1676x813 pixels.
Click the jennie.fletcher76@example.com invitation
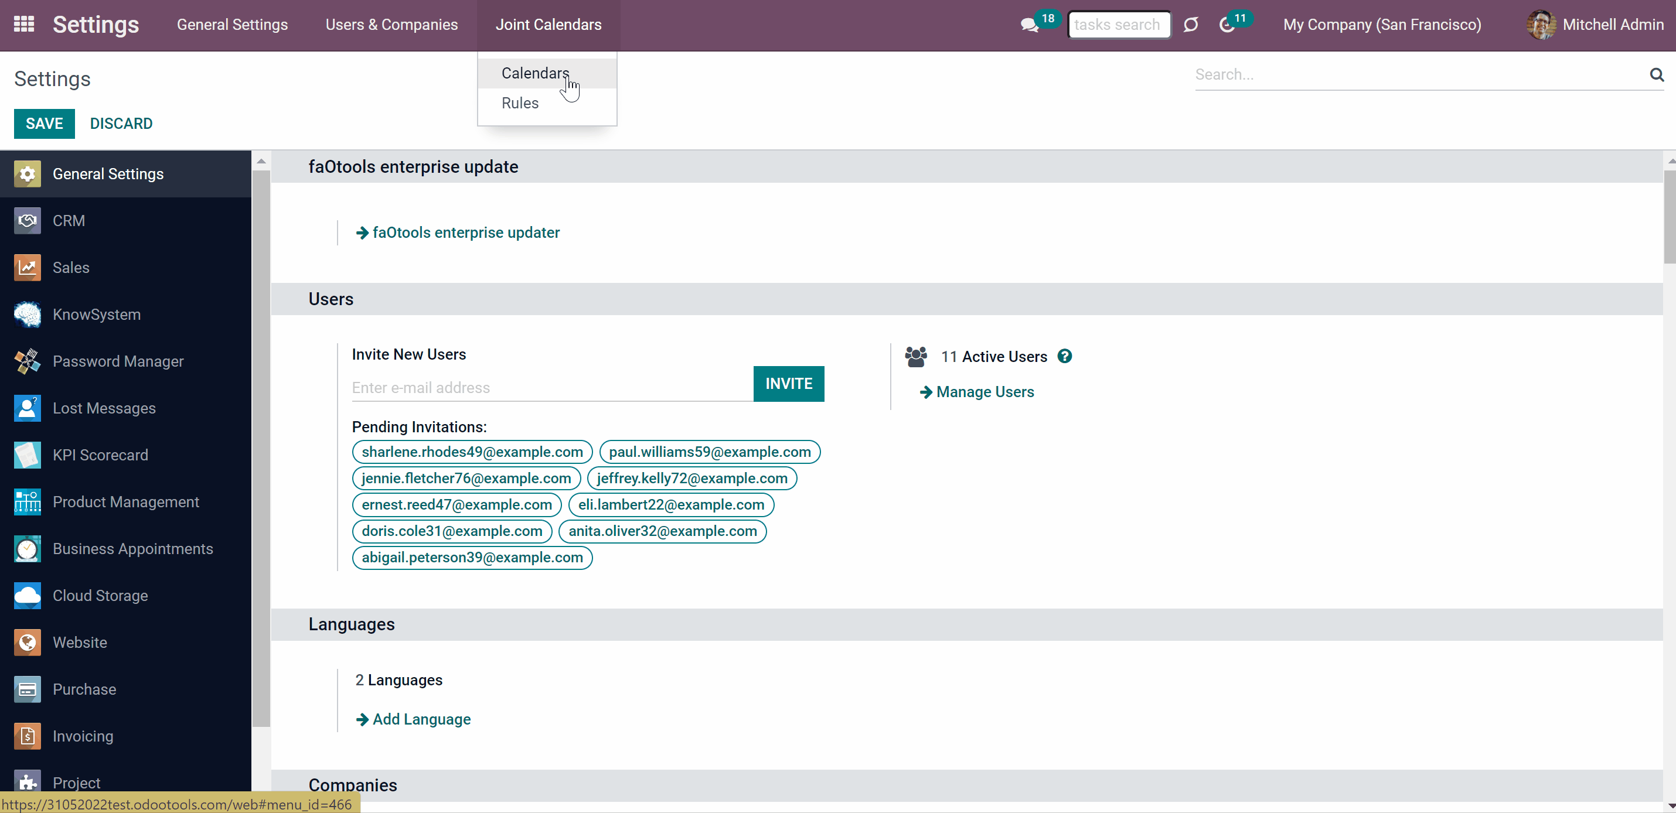click(466, 479)
